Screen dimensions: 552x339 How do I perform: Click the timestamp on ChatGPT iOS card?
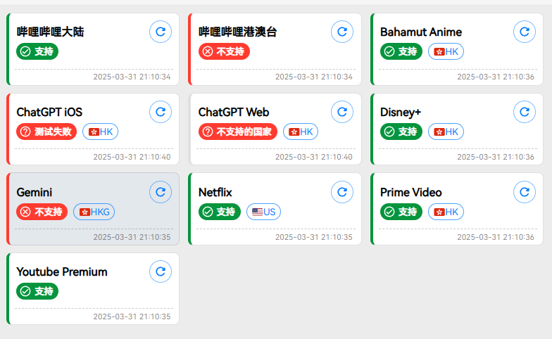click(132, 157)
